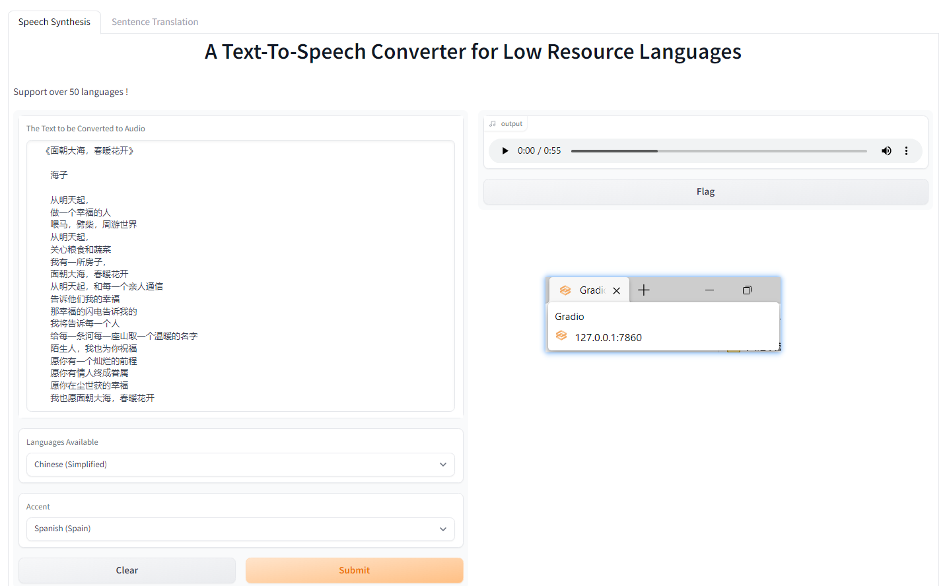Click the line 做一个幸福的人
This screenshot has width=947, height=586.
coord(81,212)
